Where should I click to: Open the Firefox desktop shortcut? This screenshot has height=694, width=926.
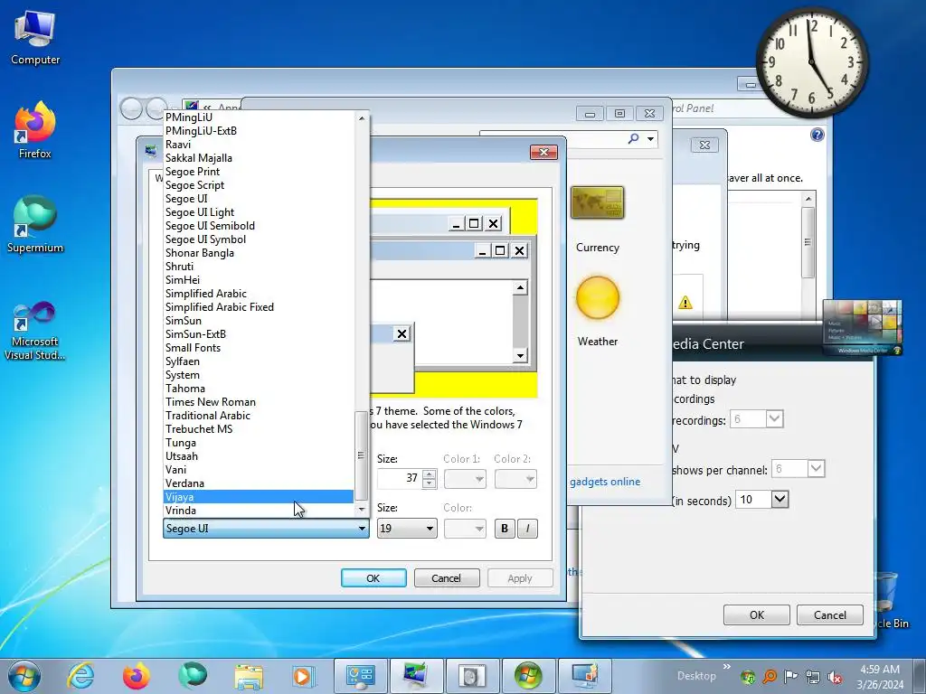(35, 130)
